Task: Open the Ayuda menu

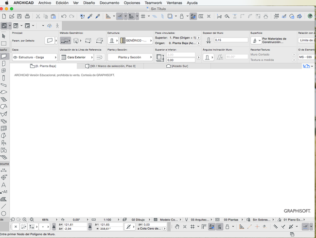Action: click(192, 3)
